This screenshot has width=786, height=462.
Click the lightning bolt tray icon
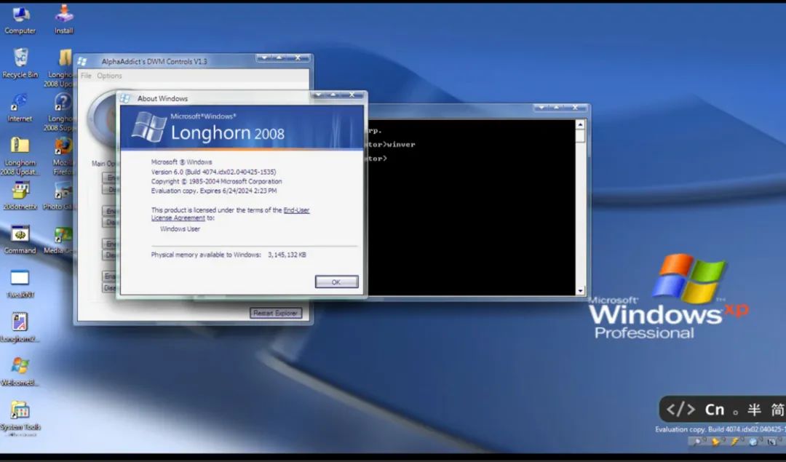(x=735, y=442)
